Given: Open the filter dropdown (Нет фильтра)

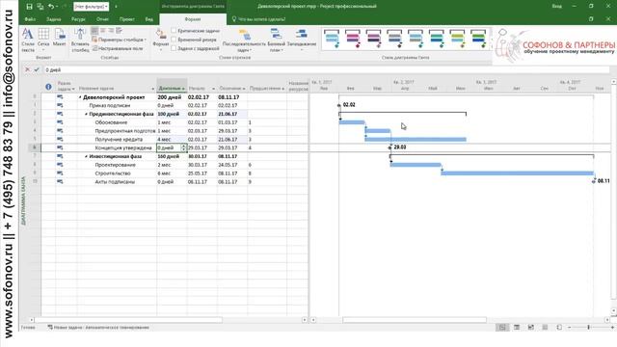Looking at the screenshot, I should [92, 7].
